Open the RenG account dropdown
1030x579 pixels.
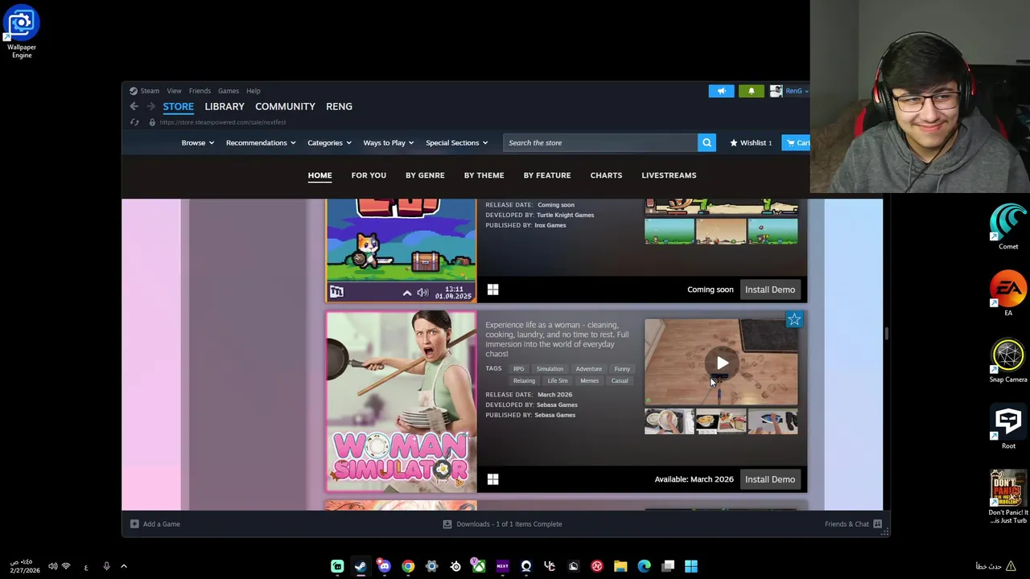coord(789,91)
